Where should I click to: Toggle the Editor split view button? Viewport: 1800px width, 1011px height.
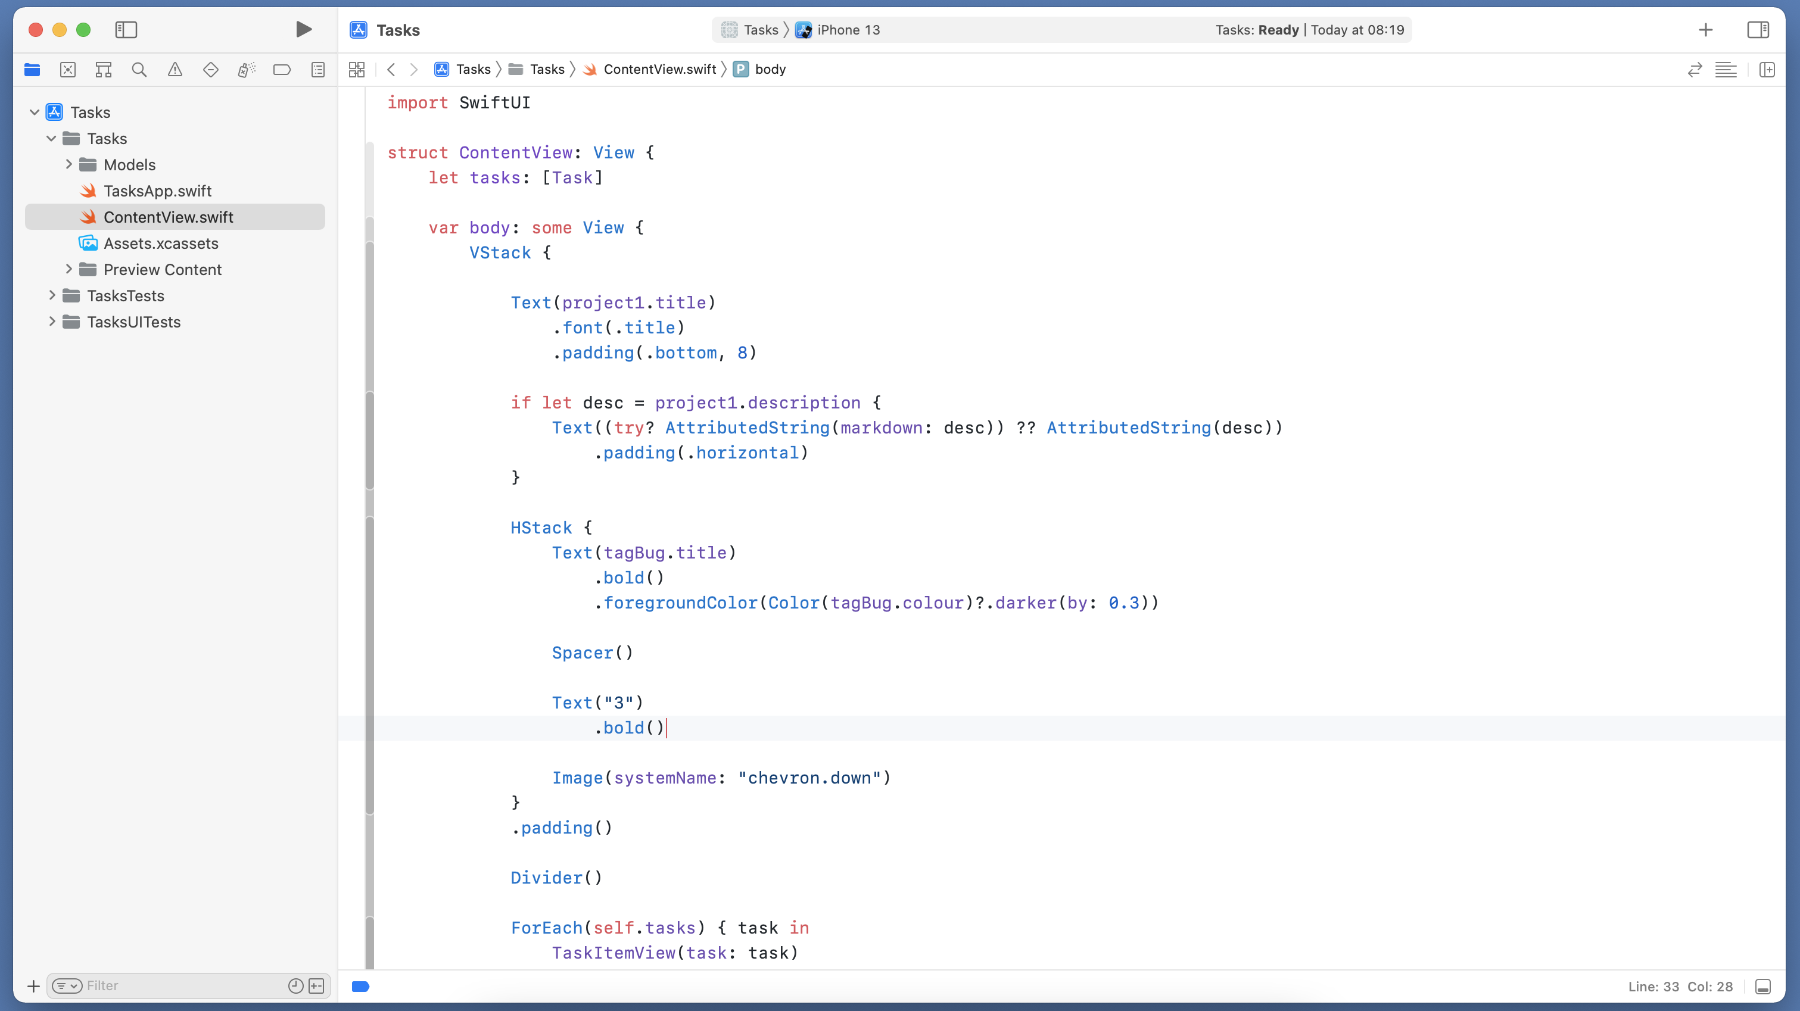coord(1767,68)
